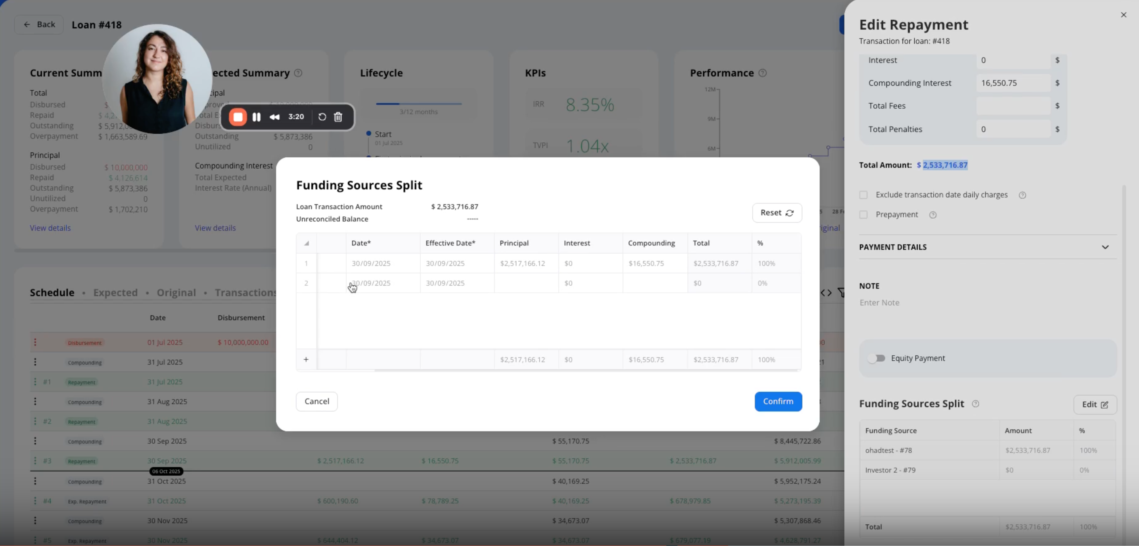The width and height of the screenshot is (1139, 546).
Task: Open the row menu for the 30 Nov 2025 Compounding
Action: coord(36,521)
